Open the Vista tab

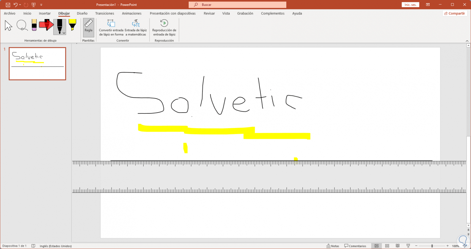(226, 13)
